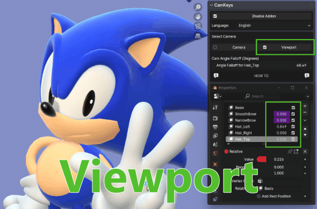Click the add shape key plus icon
Screen dimensions: 317x209
coord(305,106)
